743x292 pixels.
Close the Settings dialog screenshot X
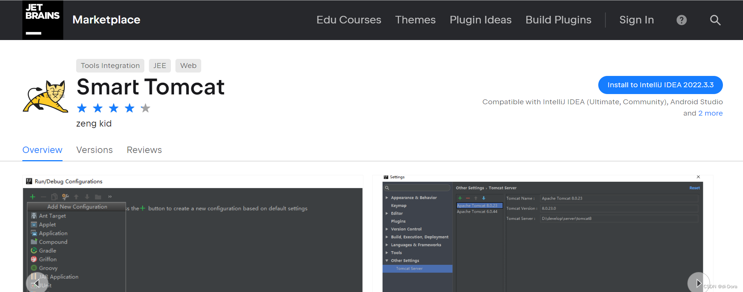[x=698, y=177]
